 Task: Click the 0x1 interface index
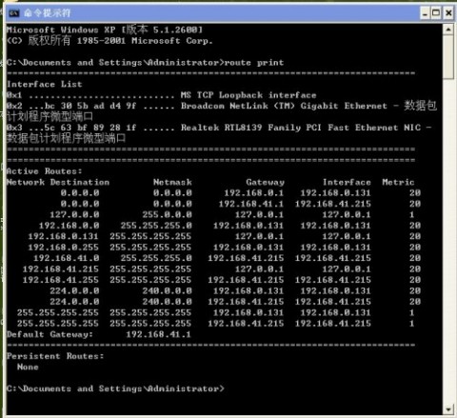14,95
